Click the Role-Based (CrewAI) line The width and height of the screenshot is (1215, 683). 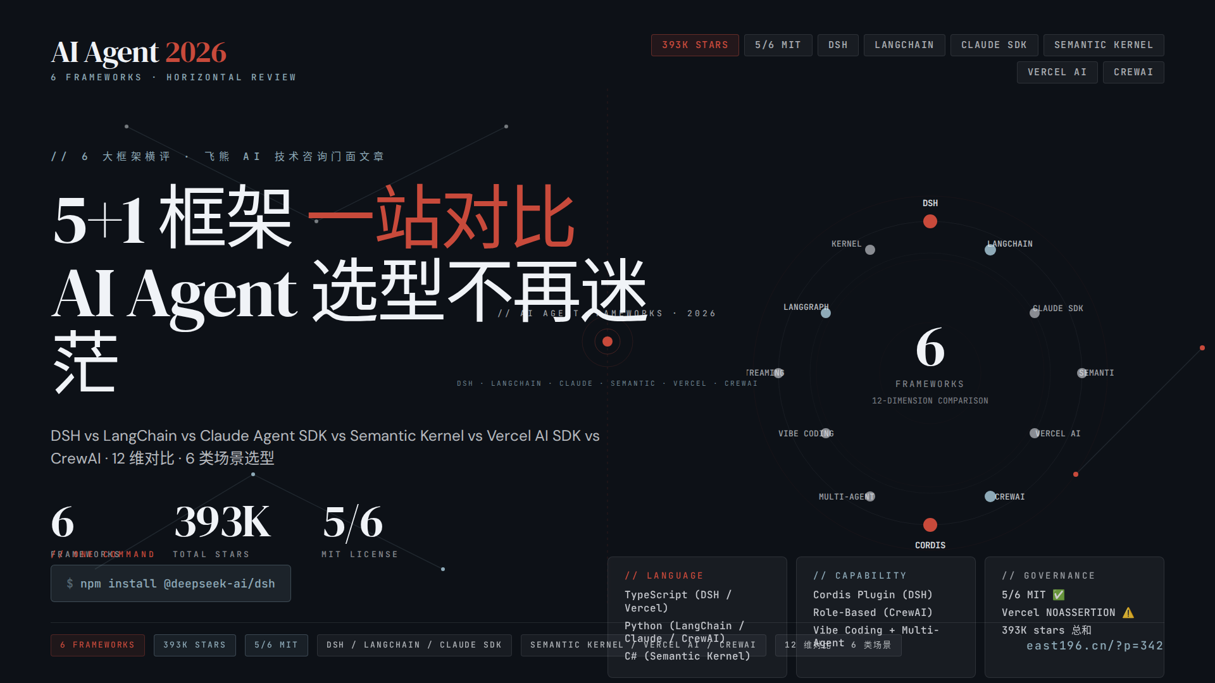pyautogui.click(x=873, y=612)
